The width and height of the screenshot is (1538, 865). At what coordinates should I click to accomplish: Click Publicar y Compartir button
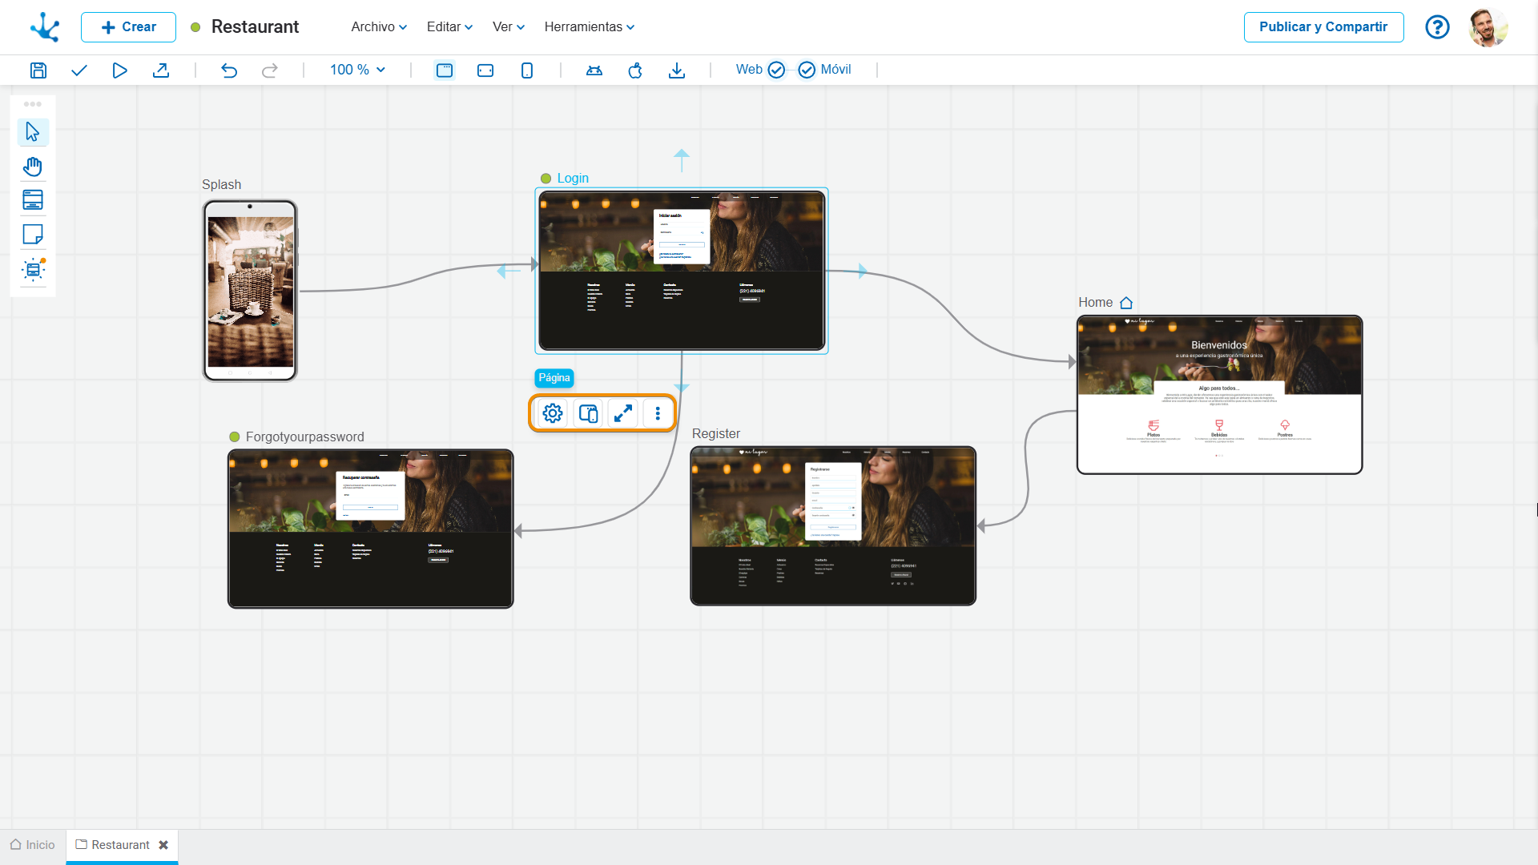coord(1323,27)
